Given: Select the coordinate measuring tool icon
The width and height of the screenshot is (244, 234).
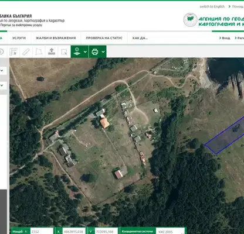Looking at the screenshot, I should click(x=13, y=51).
